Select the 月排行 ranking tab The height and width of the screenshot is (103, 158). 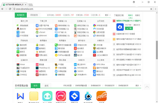137,15
